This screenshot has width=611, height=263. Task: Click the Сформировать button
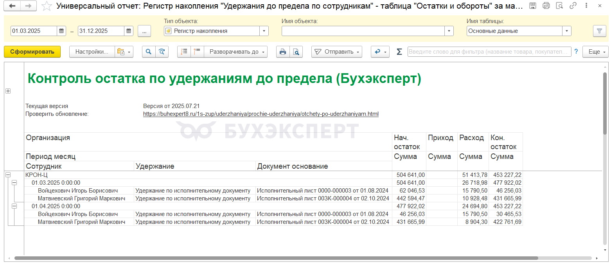[32, 52]
